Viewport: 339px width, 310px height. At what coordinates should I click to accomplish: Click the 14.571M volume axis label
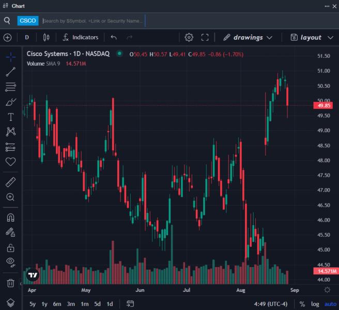[326, 271]
